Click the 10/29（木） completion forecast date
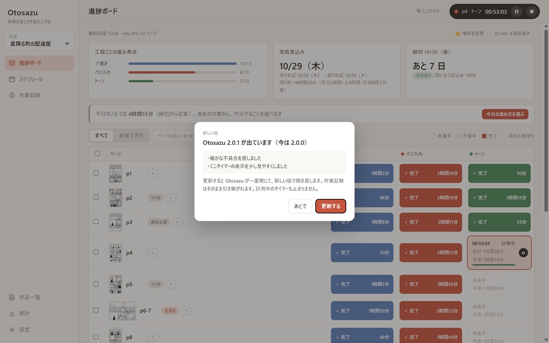Image resolution: width=549 pixels, height=343 pixels. [301, 66]
